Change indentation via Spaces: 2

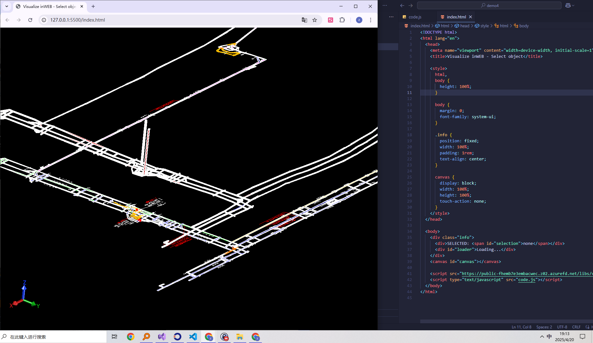click(x=544, y=327)
